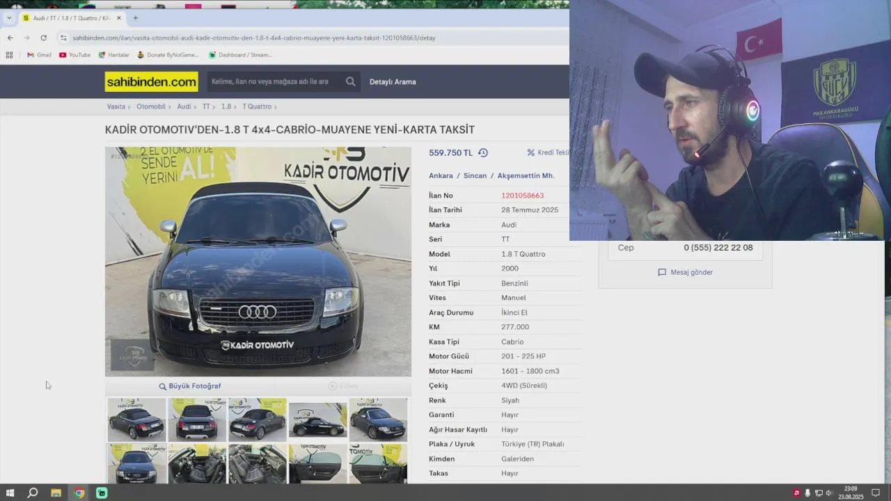
Task: Open the Haritalar bookmark
Action: click(x=113, y=55)
